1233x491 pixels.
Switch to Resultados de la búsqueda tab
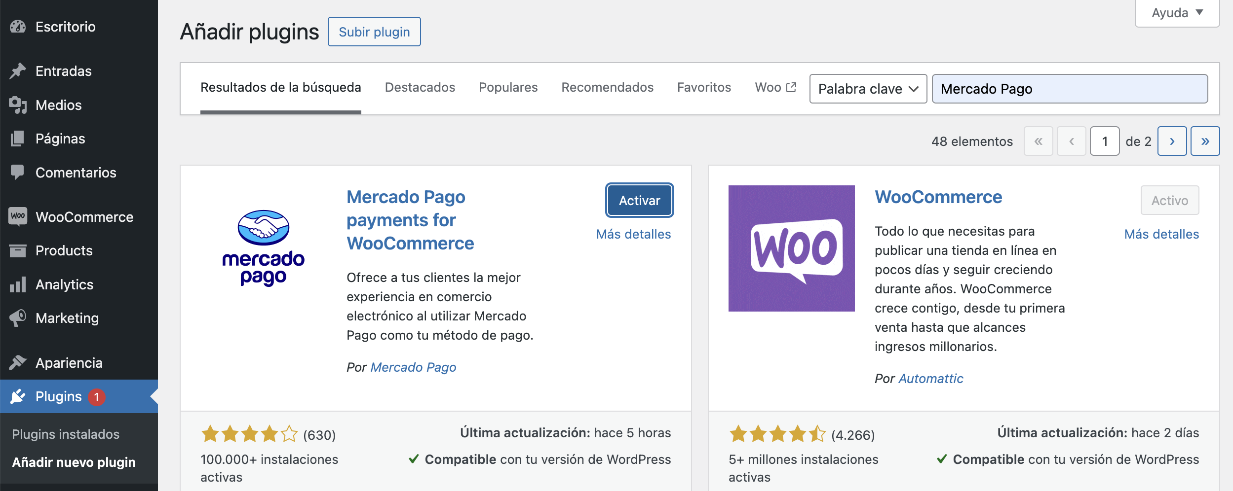click(x=281, y=87)
